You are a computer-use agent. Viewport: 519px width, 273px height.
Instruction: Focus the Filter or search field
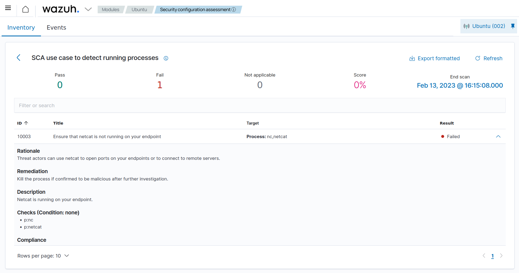[260, 105]
